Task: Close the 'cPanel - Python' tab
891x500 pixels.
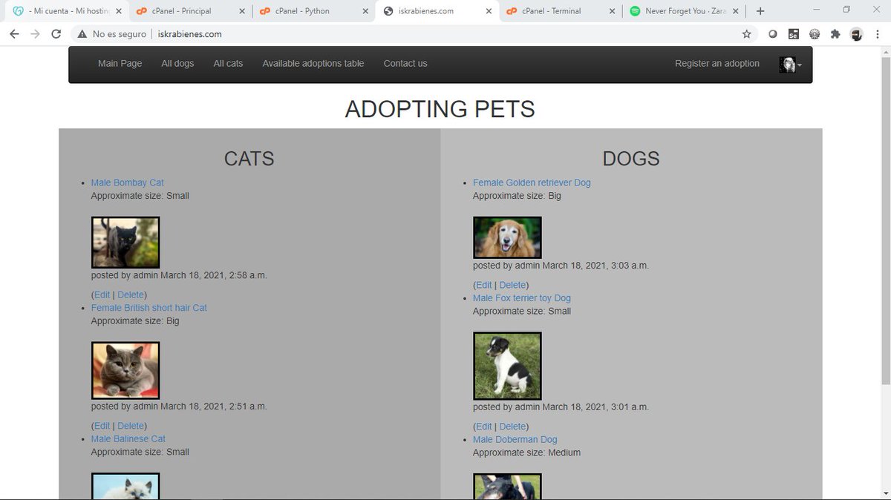Action: (365, 11)
